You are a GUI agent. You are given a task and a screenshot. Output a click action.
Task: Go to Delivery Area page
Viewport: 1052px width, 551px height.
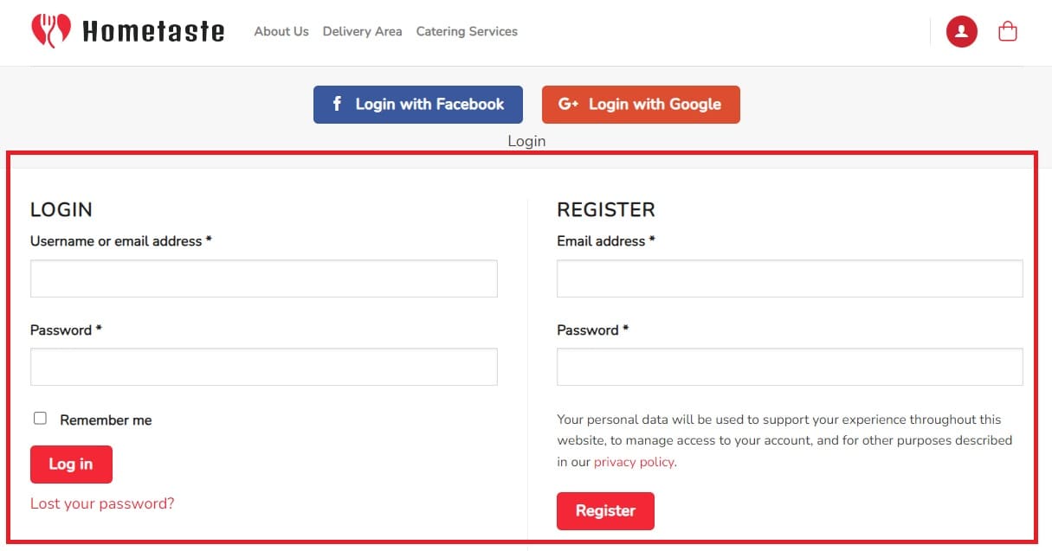[x=362, y=31]
